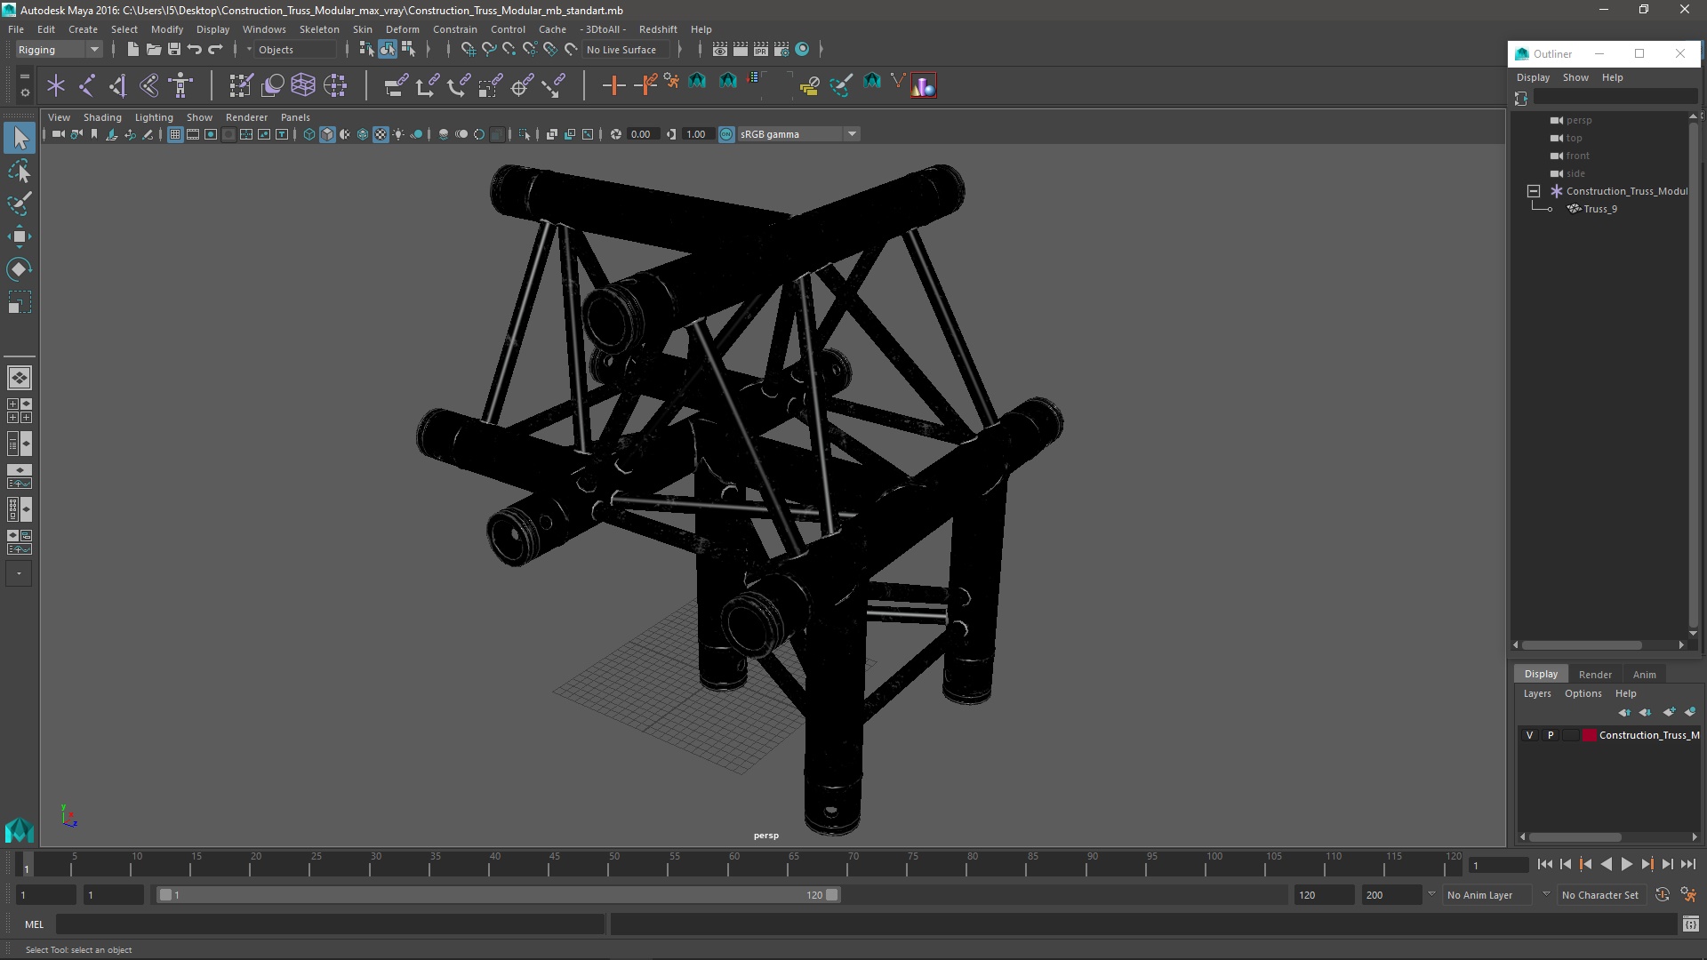Expand Truss_9 in Outliner panel
Screen dimensions: 1707x960
coord(1546,209)
